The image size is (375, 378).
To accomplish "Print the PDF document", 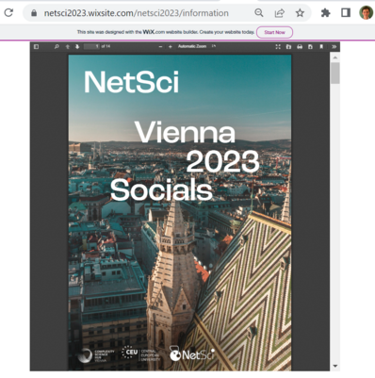I will tap(300, 46).
